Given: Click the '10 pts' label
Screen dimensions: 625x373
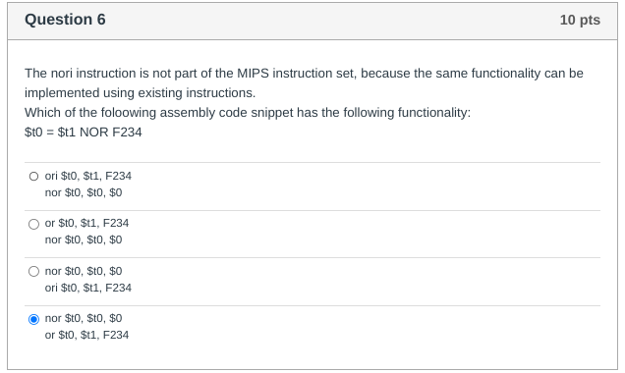Looking at the screenshot, I should (580, 20).
